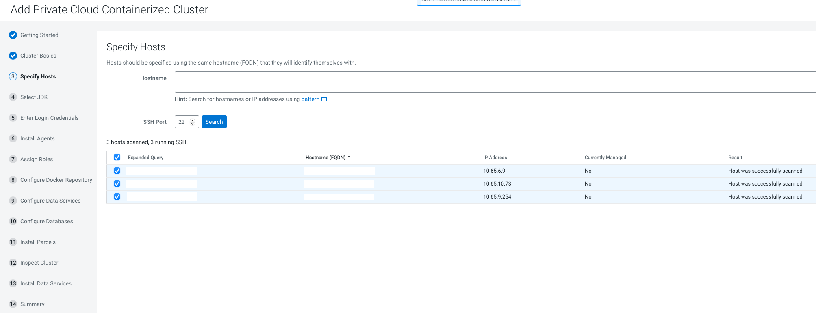Click the step 14 Summary number icon
This screenshot has height=313, width=816.
[13, 304]
